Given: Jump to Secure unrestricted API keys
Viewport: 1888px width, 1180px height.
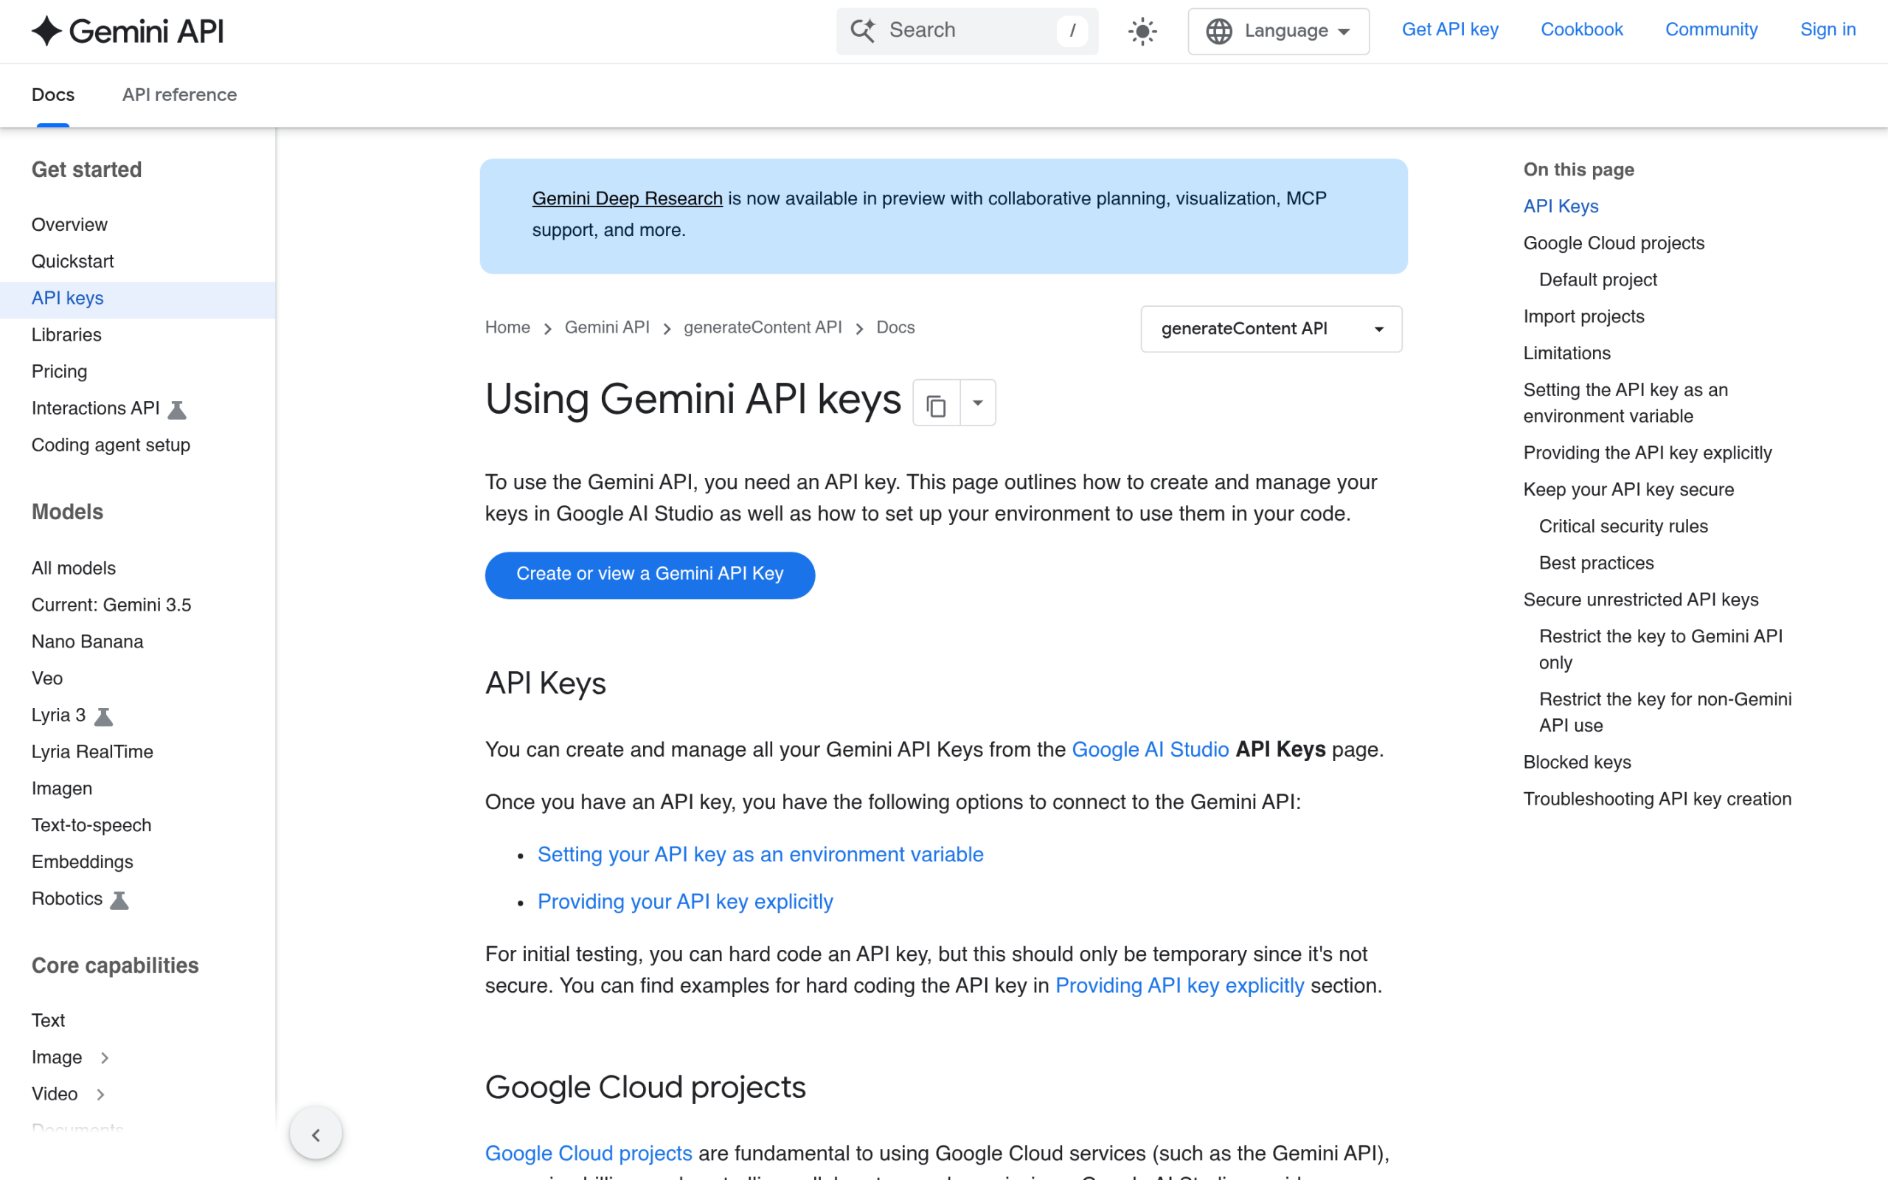Looking at the screenshot, I should (1641, 600).
